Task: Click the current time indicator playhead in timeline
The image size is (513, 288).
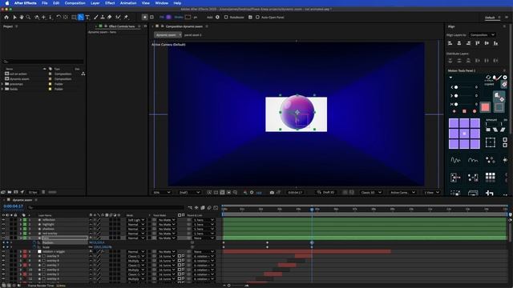Action: [312, 209]
